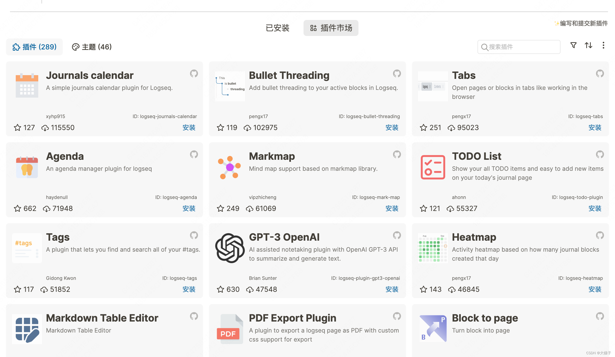Click Journals calendar plugin thumbnail
This screenshot has height=357, width=615.
(x=27, y=86)
